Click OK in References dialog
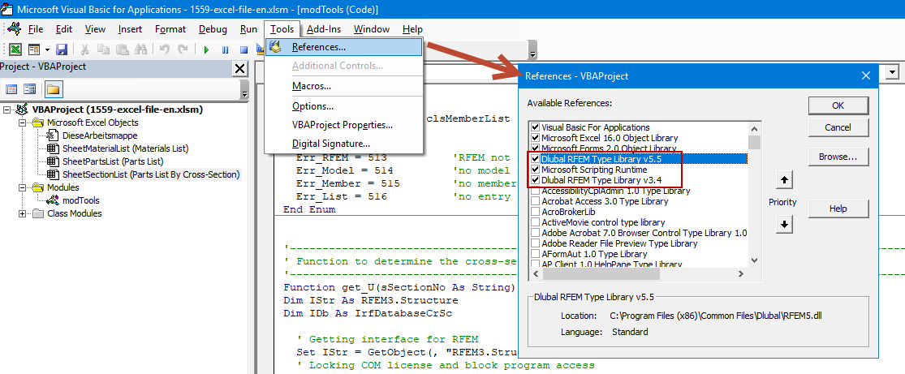905x374 pixels. click(838, 105)
